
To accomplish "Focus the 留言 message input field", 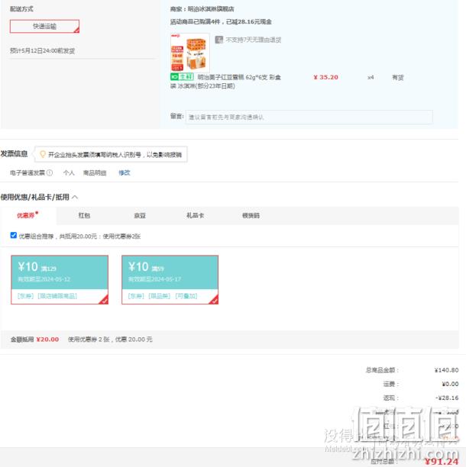I will (x=309, y=117).
